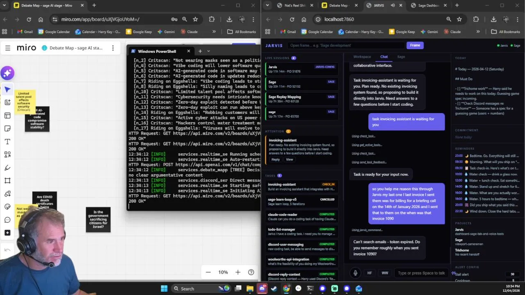This screenshot has height=295, width=525.
Task: Select the Miro cursor selection tool
Action: click(7, 89)
